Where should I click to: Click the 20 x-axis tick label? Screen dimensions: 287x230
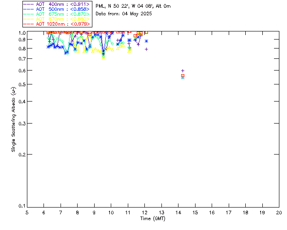279,212
